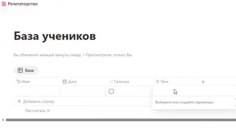Tick the Галочка checkbox in first row
Viewport: 236px width, 132px height.
coord(111,91)
